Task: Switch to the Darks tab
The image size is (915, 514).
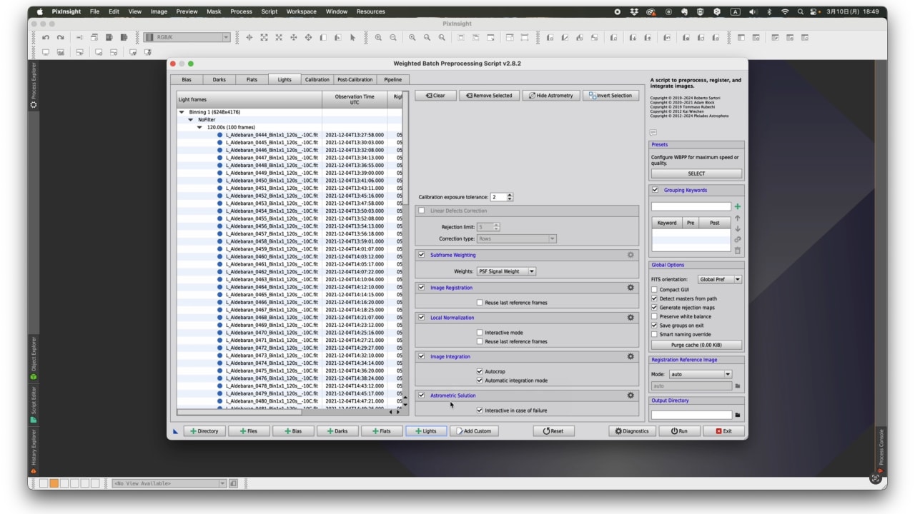Action: coord(219,80)
